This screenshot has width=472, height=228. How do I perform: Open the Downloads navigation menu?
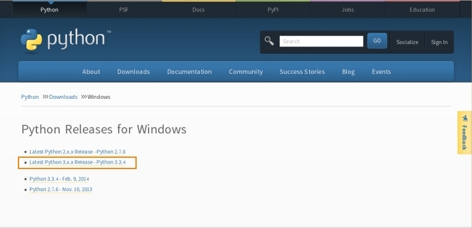(x=133, y=71)
